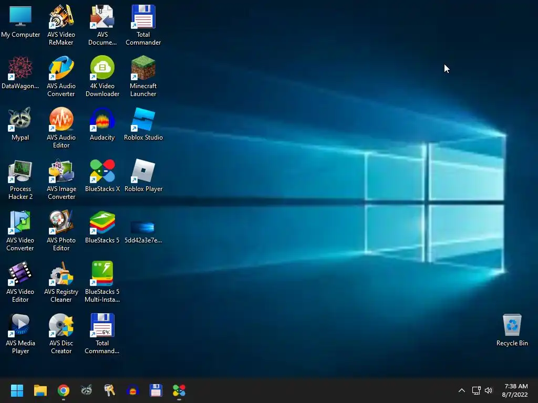
Task: Open the Recycle Bin
Action: (x=512, y=330)
